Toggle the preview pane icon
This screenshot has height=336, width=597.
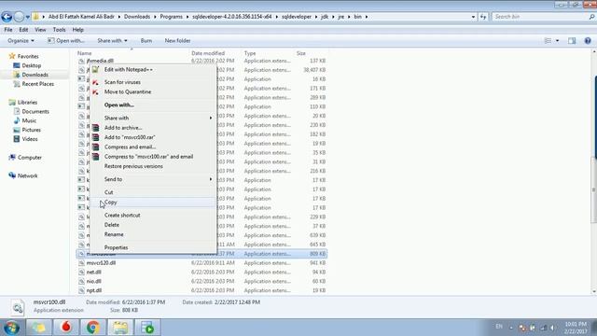tap(572, 41)
